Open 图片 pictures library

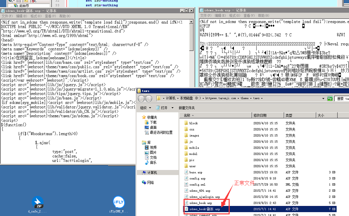153,153
